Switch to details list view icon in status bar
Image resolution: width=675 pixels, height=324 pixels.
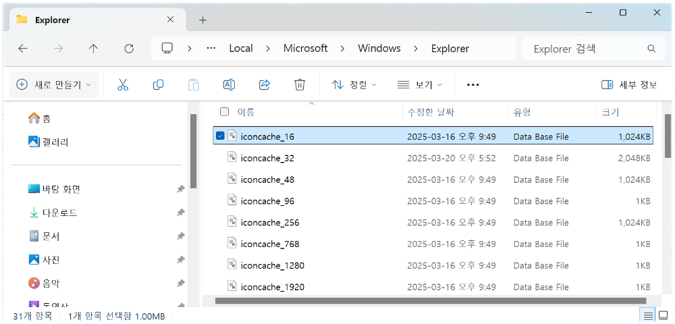[649, 317]
